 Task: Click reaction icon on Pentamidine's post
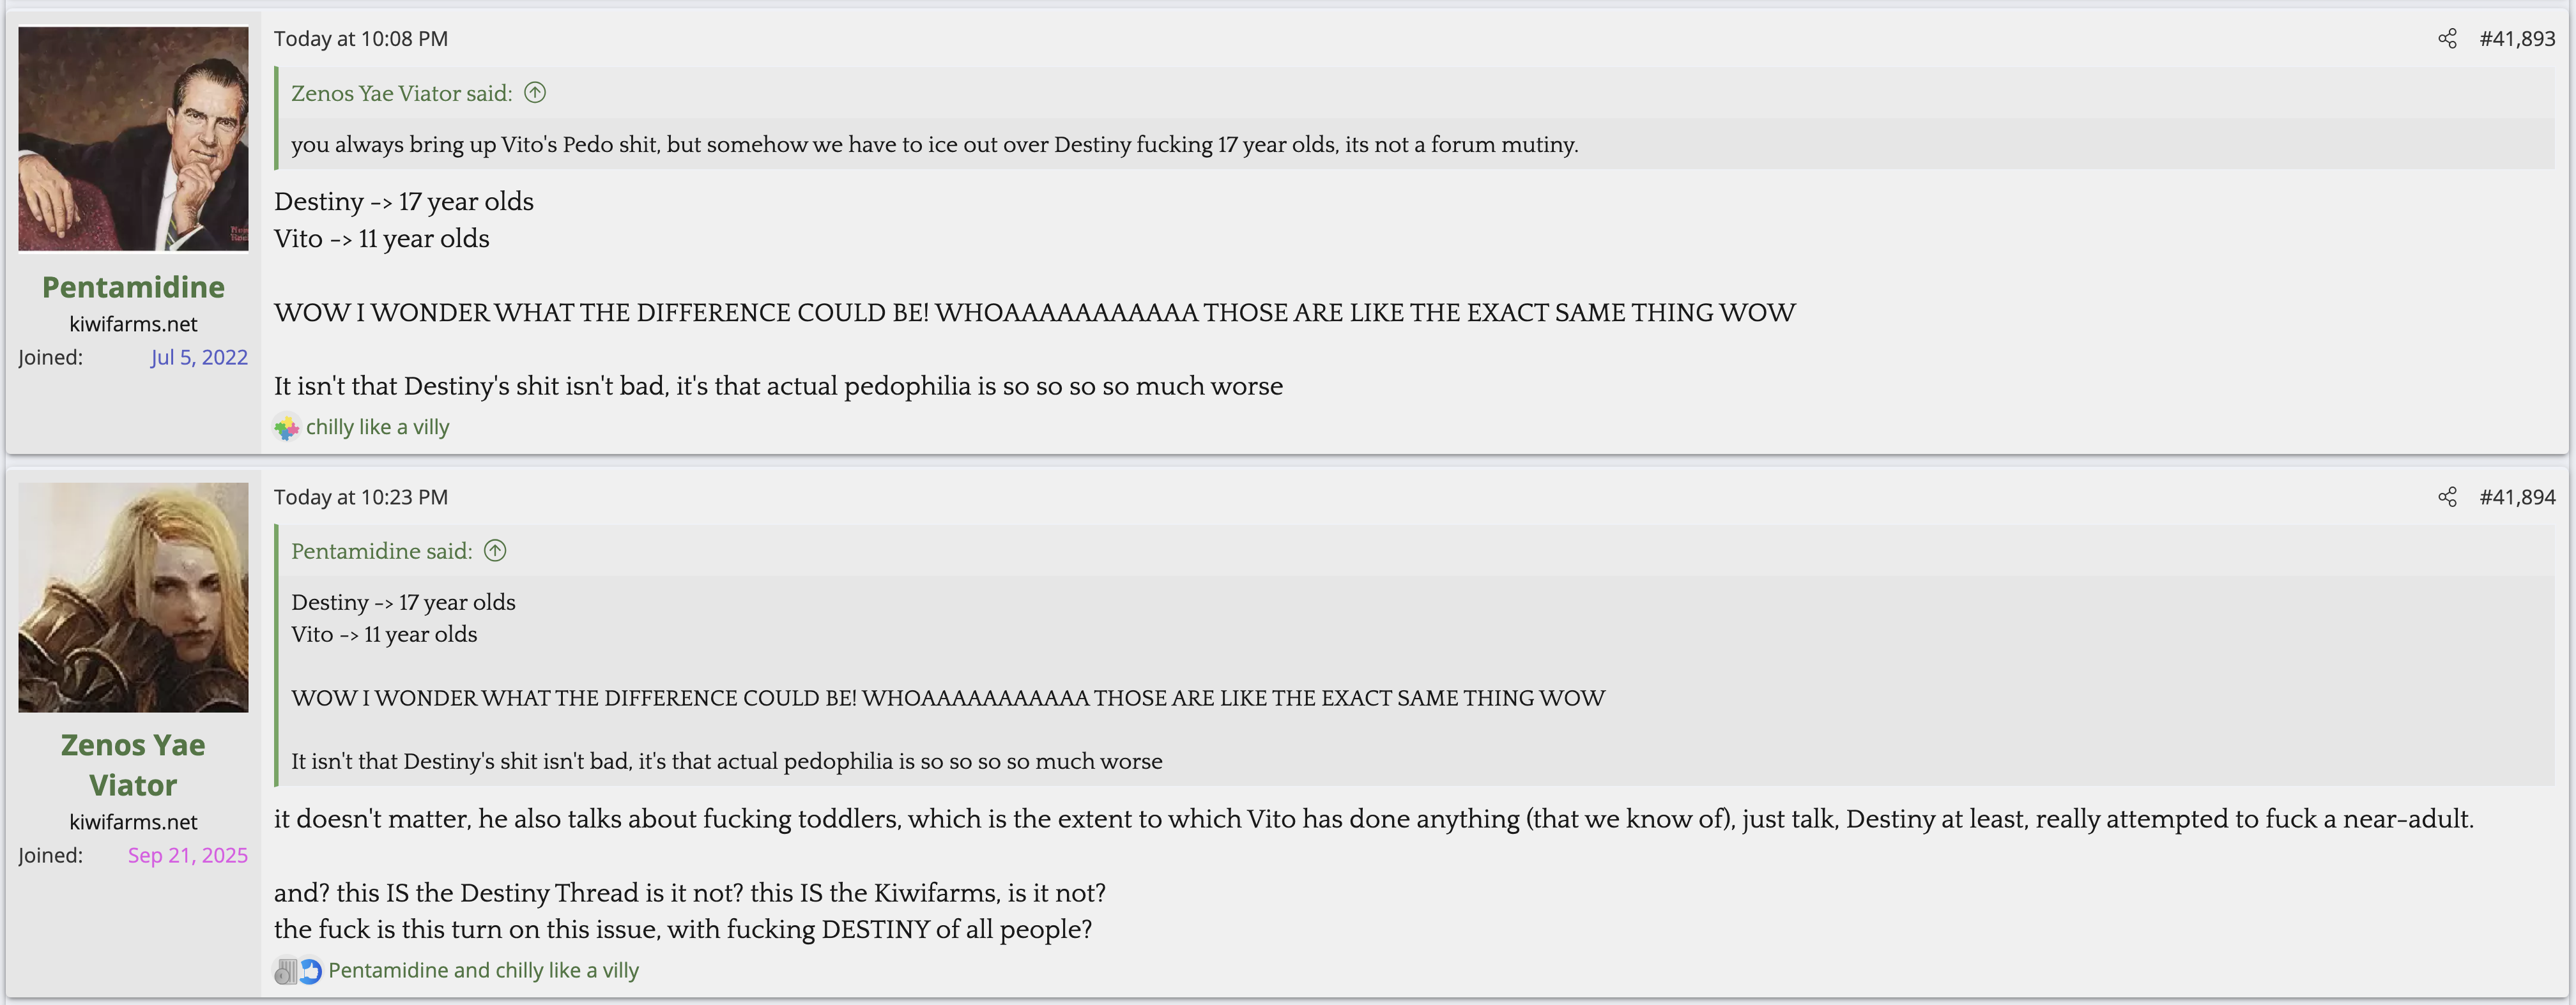click(x=287, y=428)
